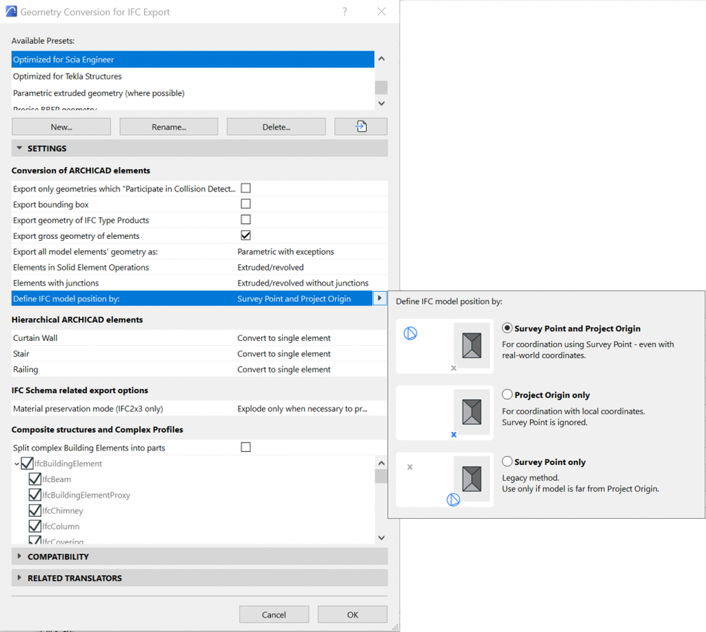
Task: Uncheck the IfcColumn checkbox
Action: tap(35, 526)
